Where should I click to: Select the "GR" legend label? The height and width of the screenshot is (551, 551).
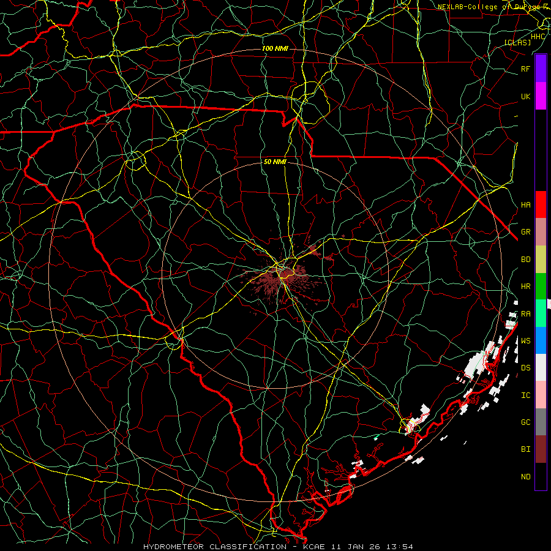525,232
